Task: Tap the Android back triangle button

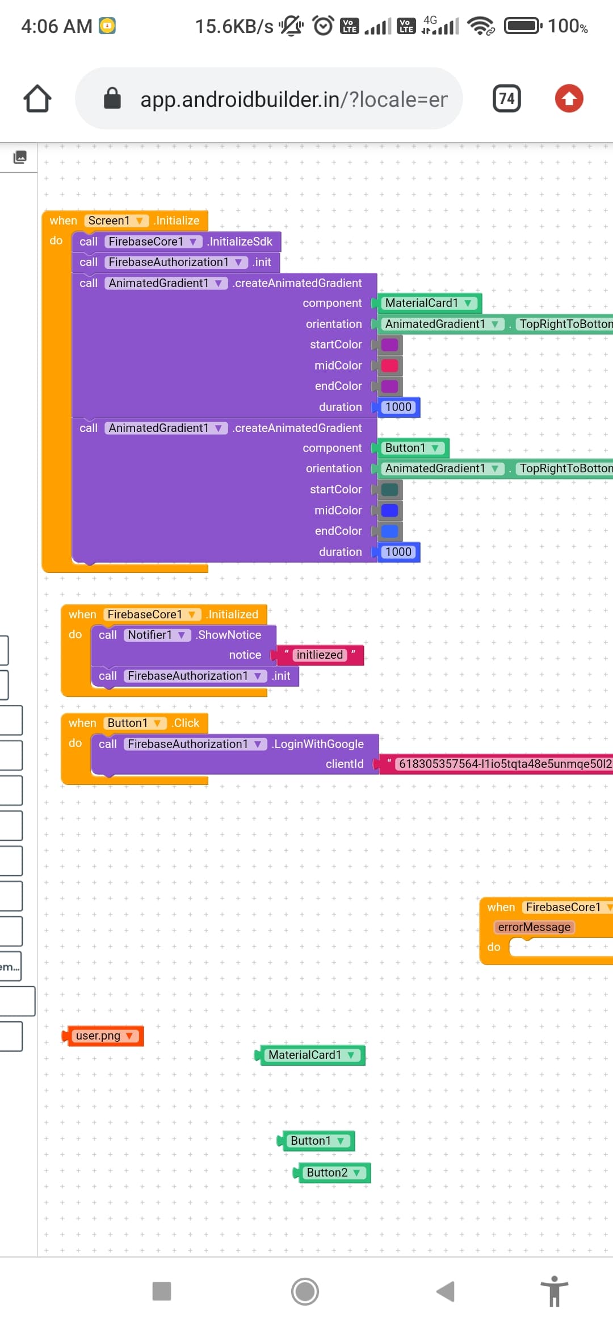Action: click(x=446, y=1291)
